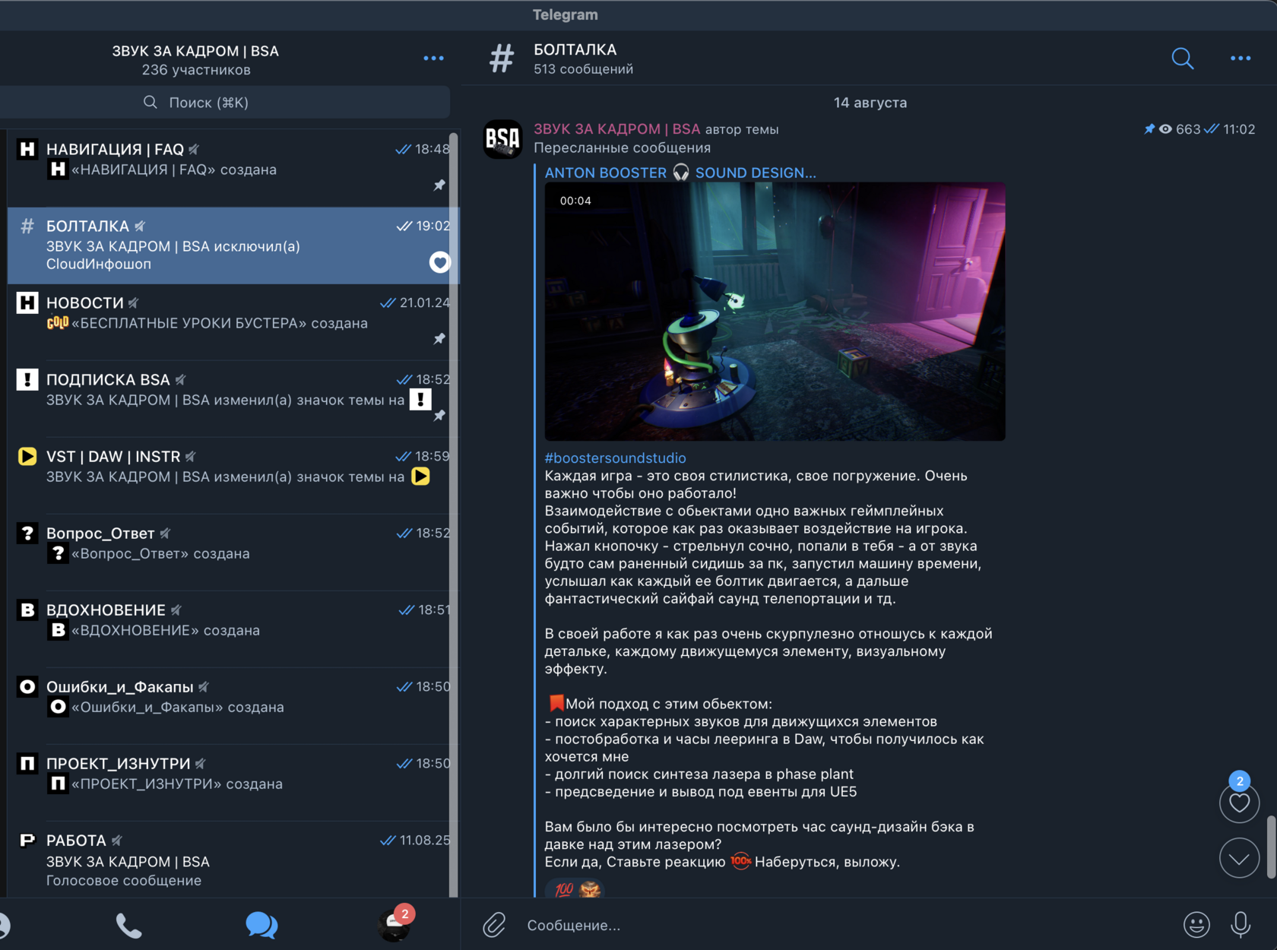Click the hashtag topic icon in header

tap(502, 59)
